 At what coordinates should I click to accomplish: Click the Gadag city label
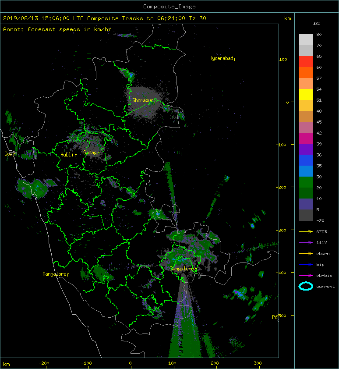pos(91,153)
